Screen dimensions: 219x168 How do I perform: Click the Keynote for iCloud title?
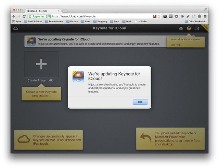point(109,28)
